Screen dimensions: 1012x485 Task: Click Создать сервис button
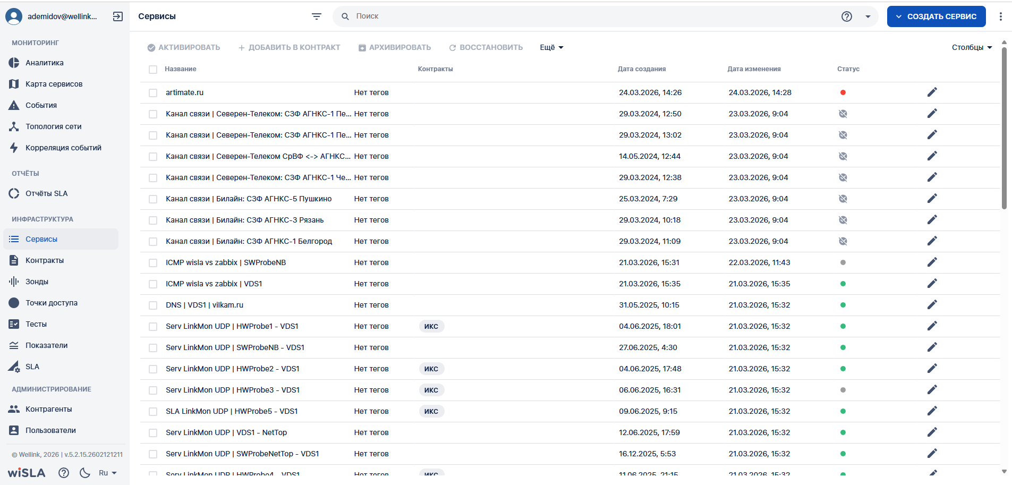pos(936,16)
